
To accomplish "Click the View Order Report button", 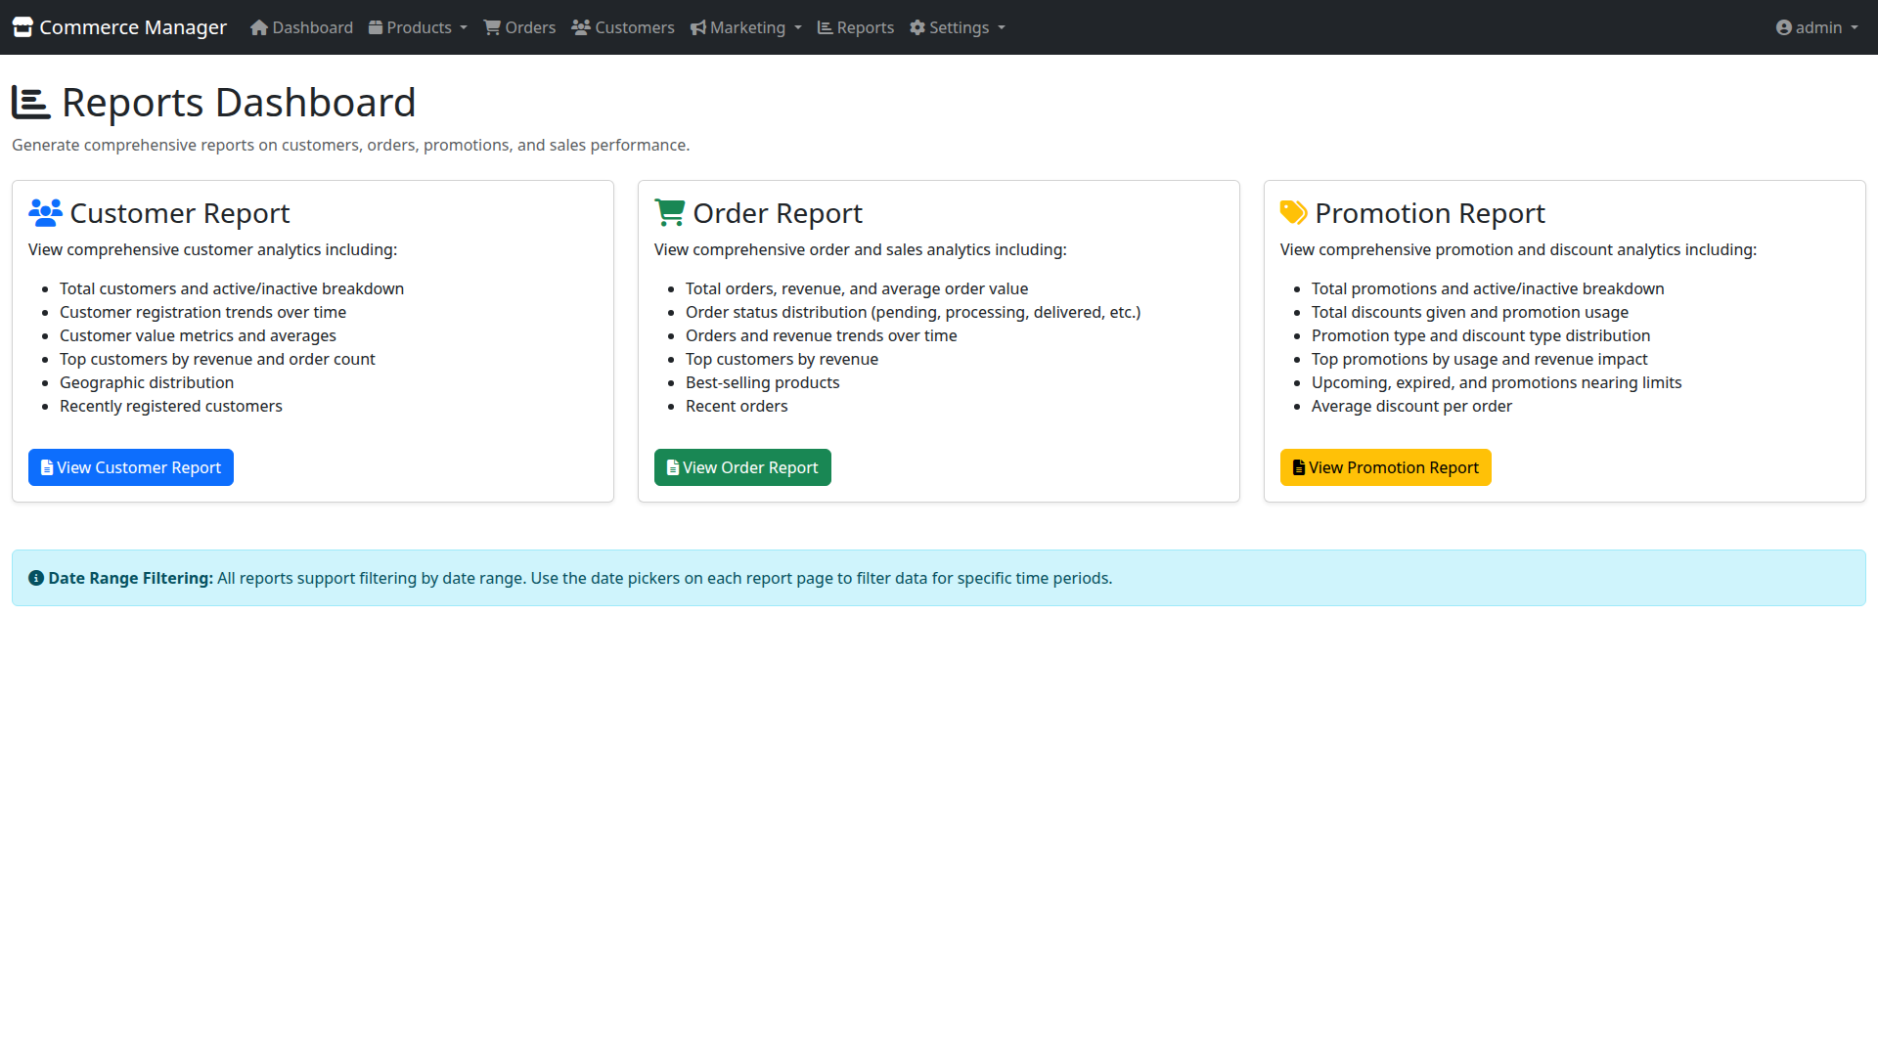I will [741, 467].
